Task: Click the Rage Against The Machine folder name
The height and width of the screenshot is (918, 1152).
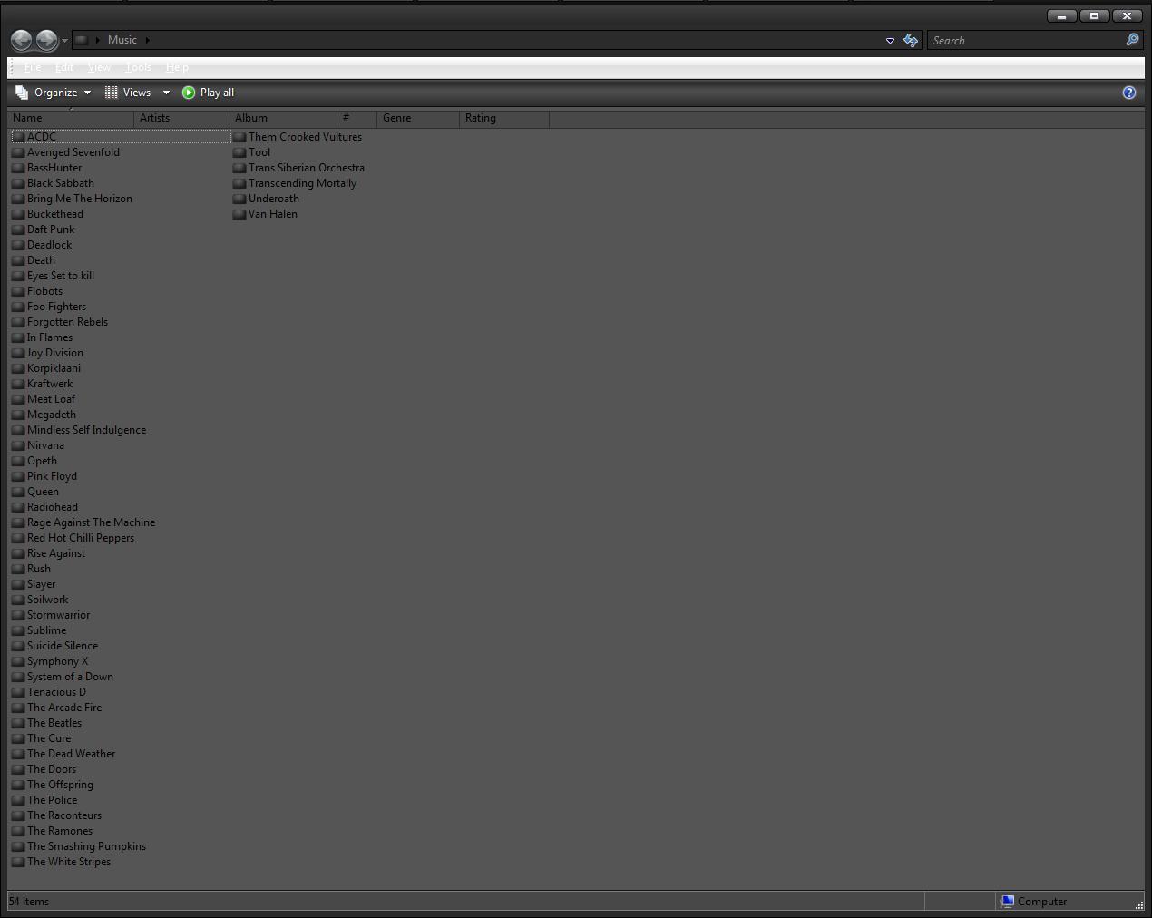Action: pyautogui.click(x=91, y=522)
